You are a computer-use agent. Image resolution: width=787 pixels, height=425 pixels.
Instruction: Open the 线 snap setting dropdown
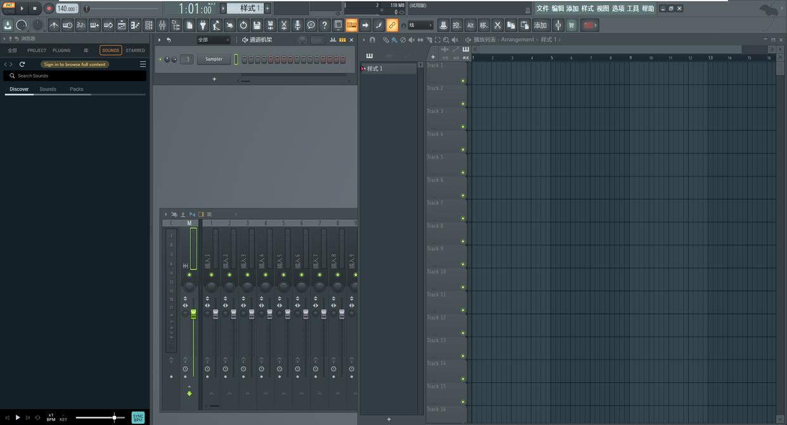click(419, 25)
